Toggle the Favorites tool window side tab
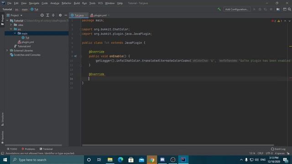 2,137
